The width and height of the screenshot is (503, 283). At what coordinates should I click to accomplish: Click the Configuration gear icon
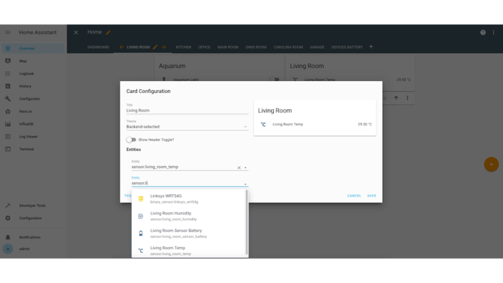coord(8,218)
